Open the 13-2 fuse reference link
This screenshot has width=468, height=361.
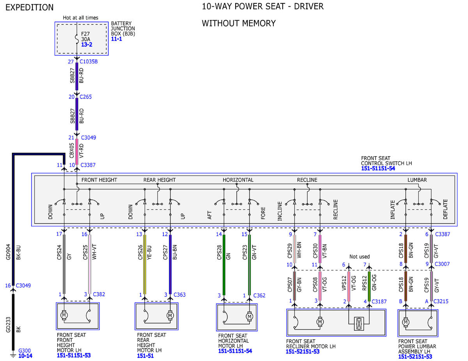87,45
